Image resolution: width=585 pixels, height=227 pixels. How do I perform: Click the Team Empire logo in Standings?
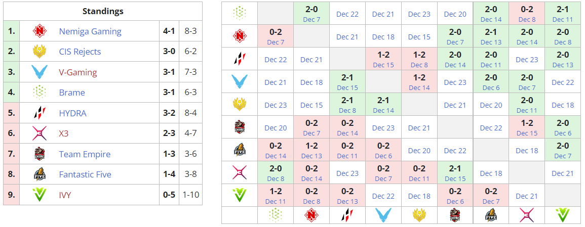point(40,154)
